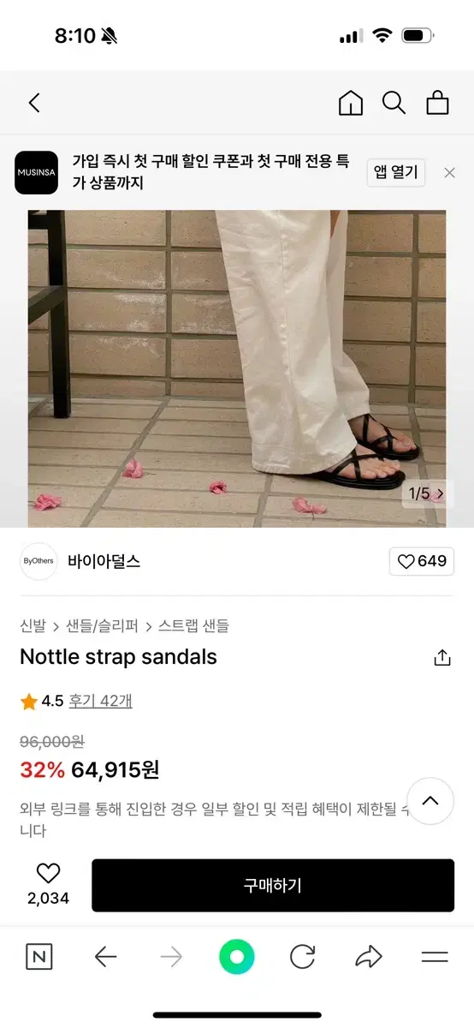The width and height of the screenshot is (474, 1028).
Task: Open the 후기 42개 reviews link
Action: (x=101, y=701)
